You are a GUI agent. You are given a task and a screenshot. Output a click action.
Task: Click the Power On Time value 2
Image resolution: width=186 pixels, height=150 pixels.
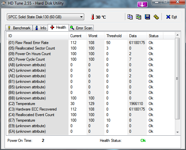pos(43,141)
